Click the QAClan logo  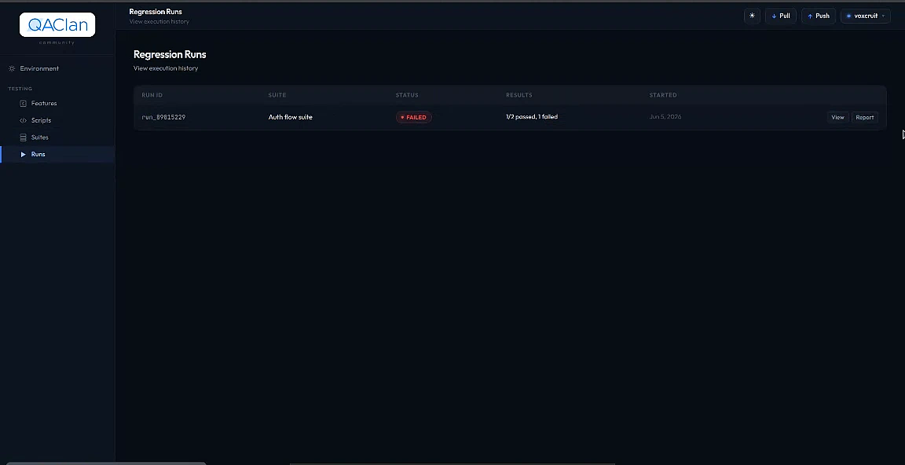tap(57, 25)
